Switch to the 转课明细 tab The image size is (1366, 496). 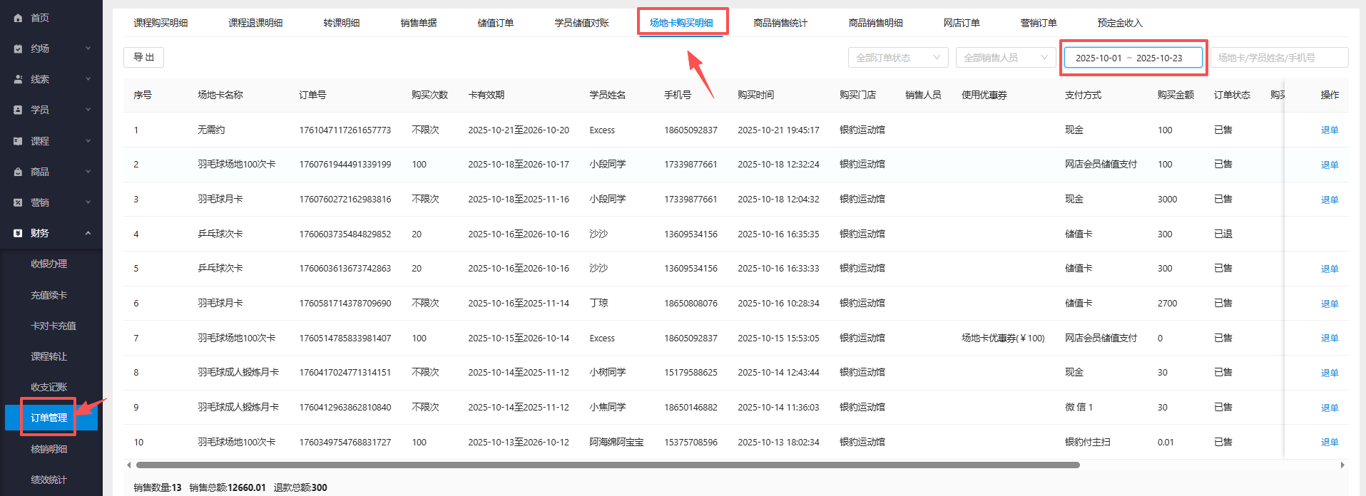(x=342, y=23)
